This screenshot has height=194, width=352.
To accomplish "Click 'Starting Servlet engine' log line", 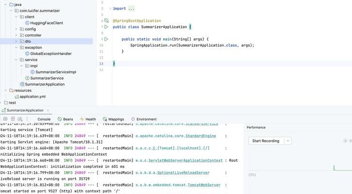I will pyautogui.click(x=51, y=142).
